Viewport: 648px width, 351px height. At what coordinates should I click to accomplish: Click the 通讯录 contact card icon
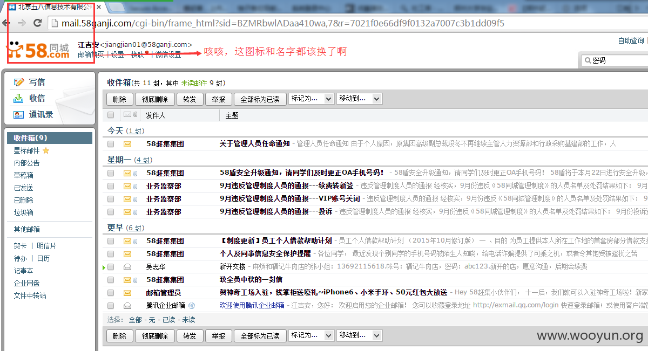pos(19,114)
